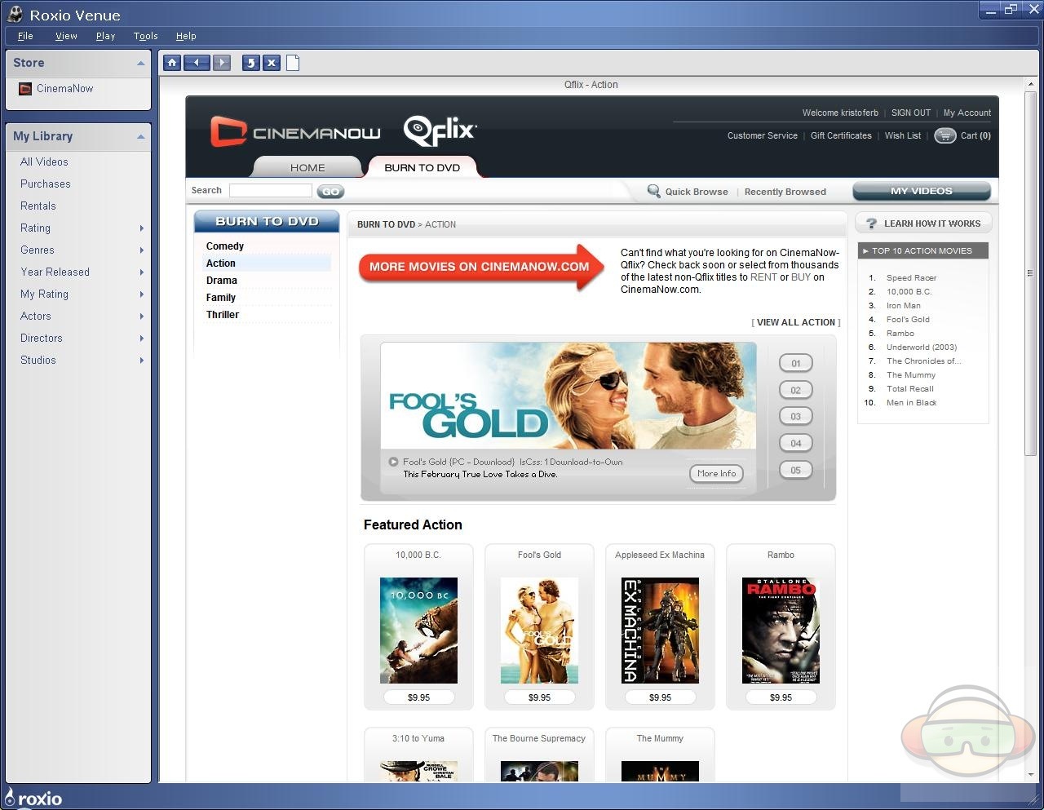This screenshot has height=810, width=1044.
Task: Collapse the My Library panel
Action: [x=140, y=137]
